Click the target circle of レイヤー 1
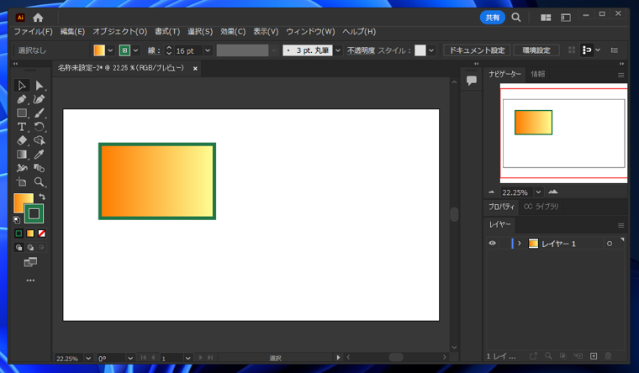639x373 pixels. pos(610,244)
